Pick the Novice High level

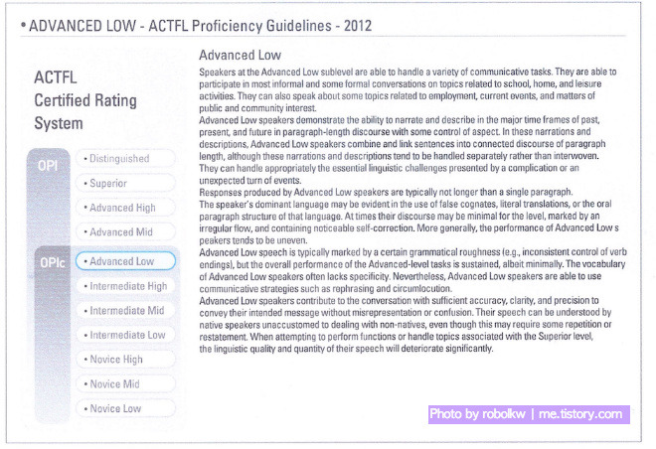click(125, 360)
